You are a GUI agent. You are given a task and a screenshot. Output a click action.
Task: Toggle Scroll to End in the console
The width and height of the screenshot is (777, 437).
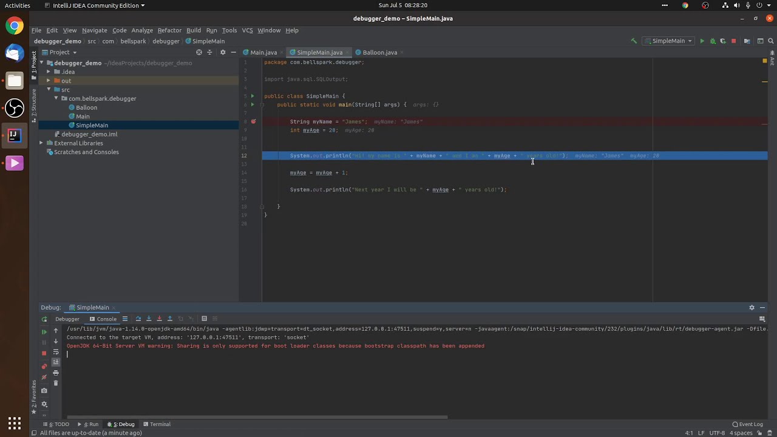pos(56,362)
